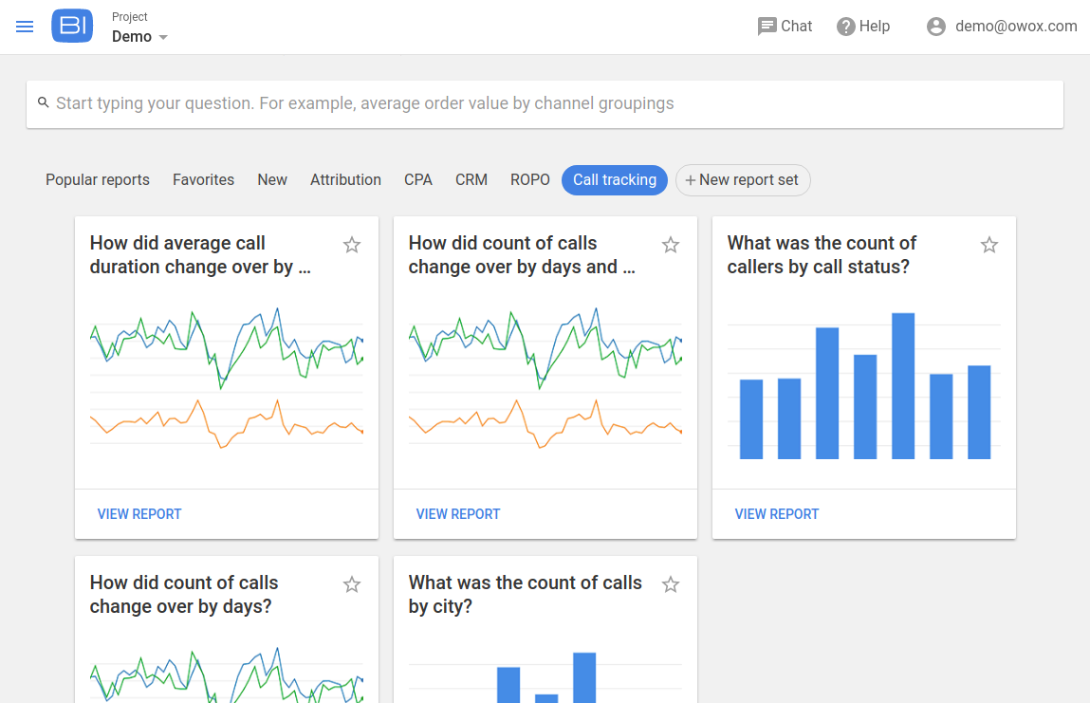Viewport: 1090px width, 703px height.
Task: Click the Help question mark icon
Action: point(845,27)
